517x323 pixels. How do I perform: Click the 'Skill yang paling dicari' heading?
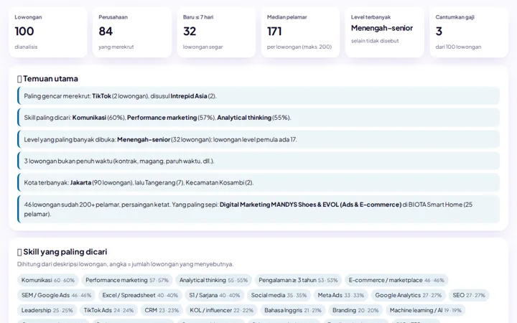[62, 252]
